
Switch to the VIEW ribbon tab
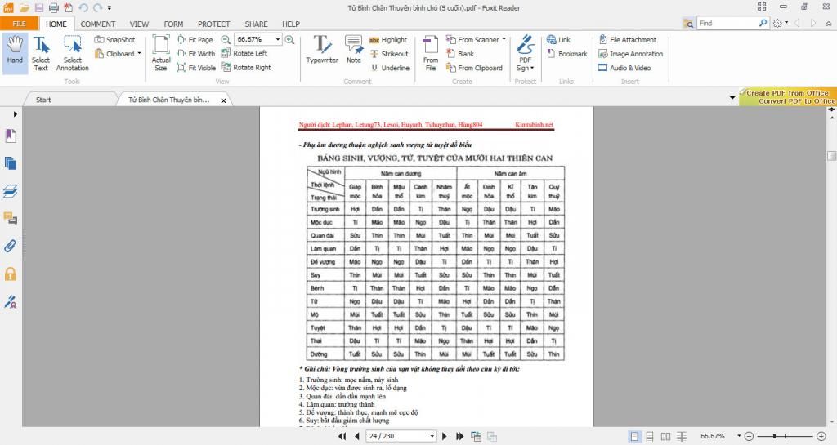[139, 24]
